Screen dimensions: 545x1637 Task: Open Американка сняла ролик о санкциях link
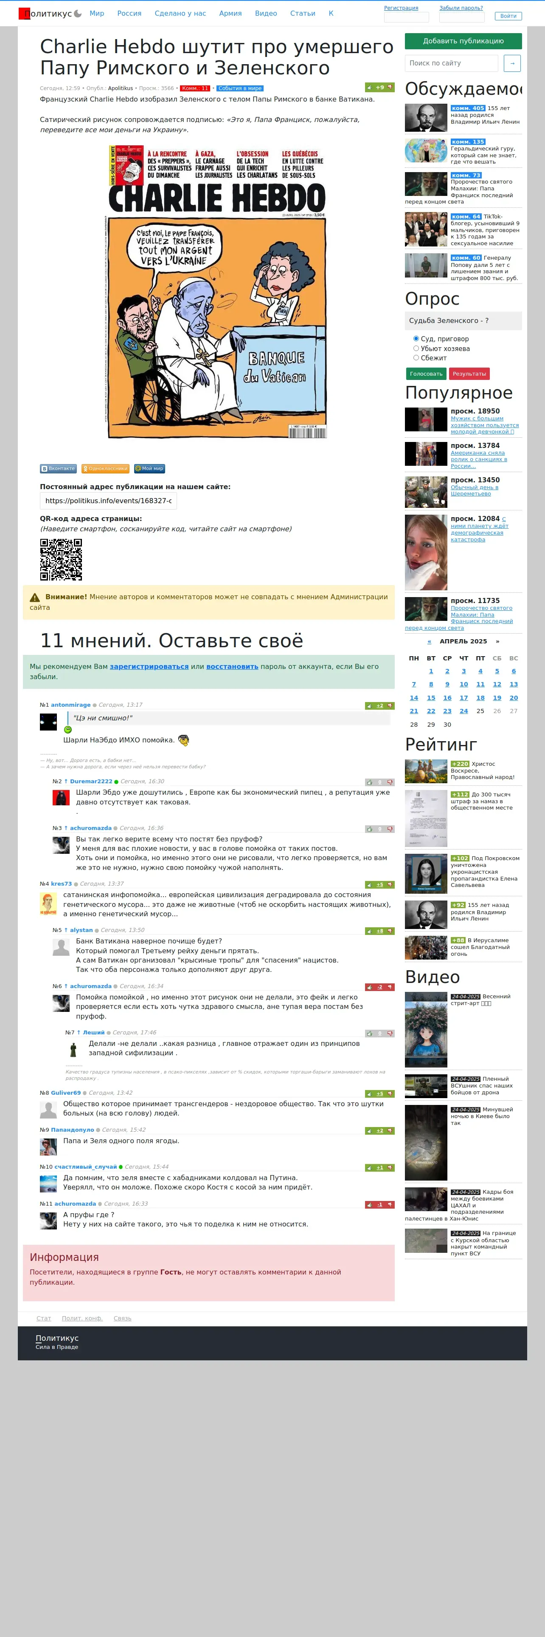(479, 459)
